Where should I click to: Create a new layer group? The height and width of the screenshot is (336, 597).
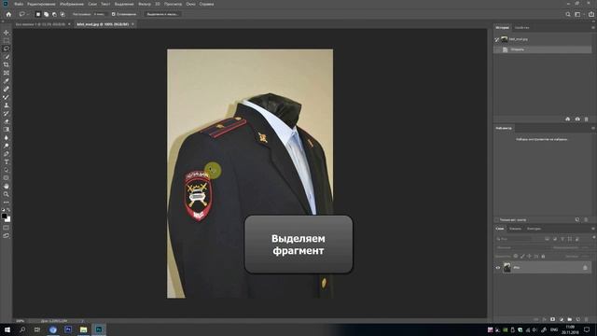pos(570,319)
